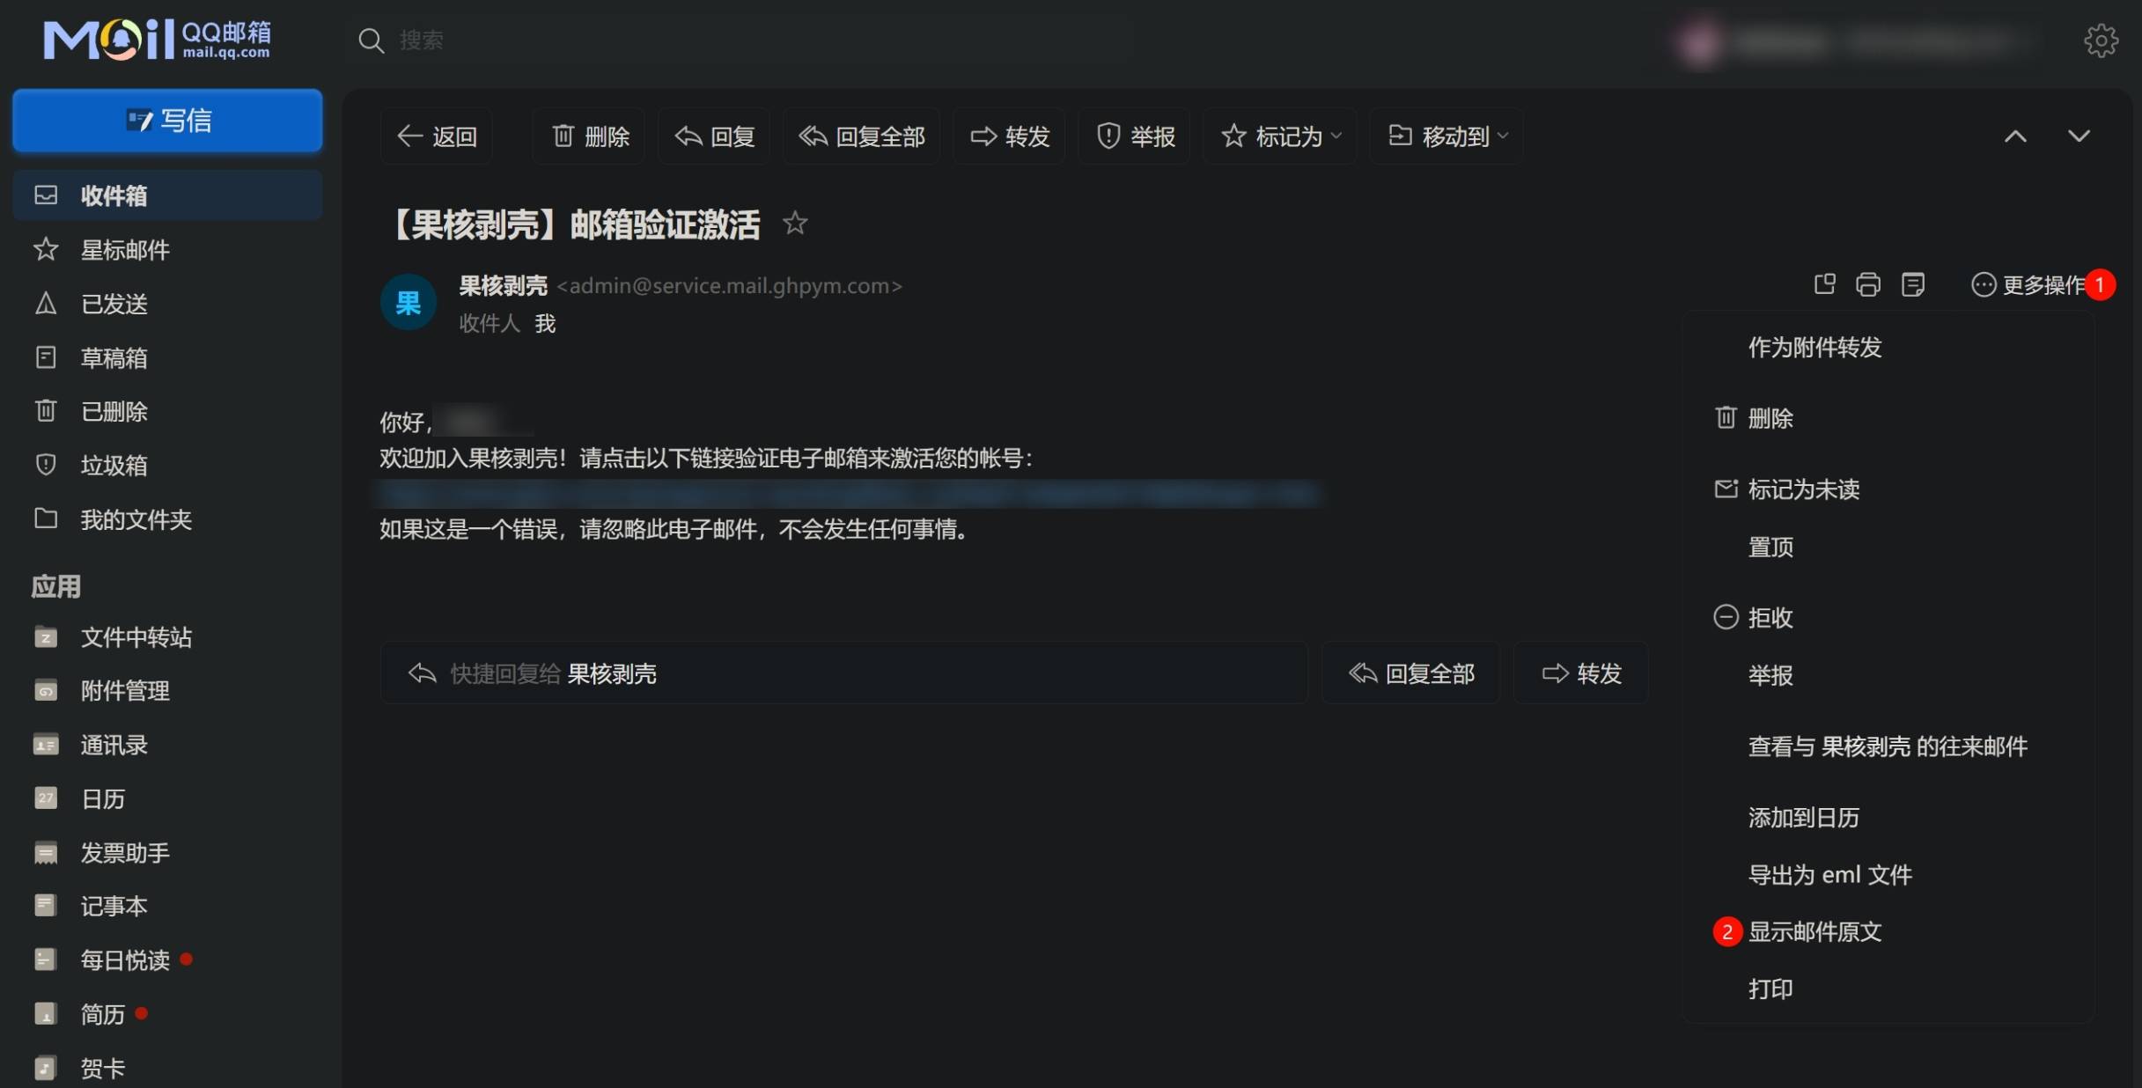This screenshot has width=2142, height=1088.
Task: Open next email with down chevron
Action: [2079, 136]
